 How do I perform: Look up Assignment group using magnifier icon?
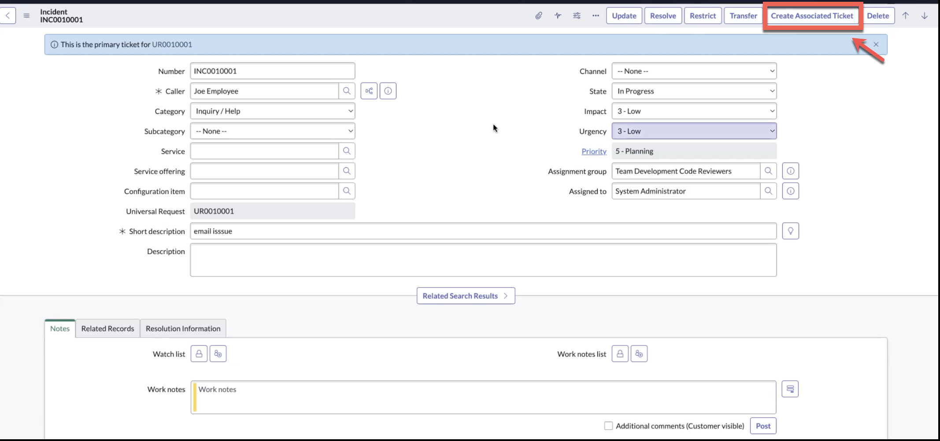click(768, 171)
